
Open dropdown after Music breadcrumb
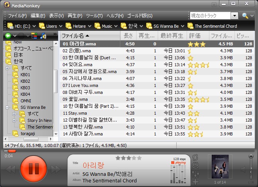click(x=116, y=26)
